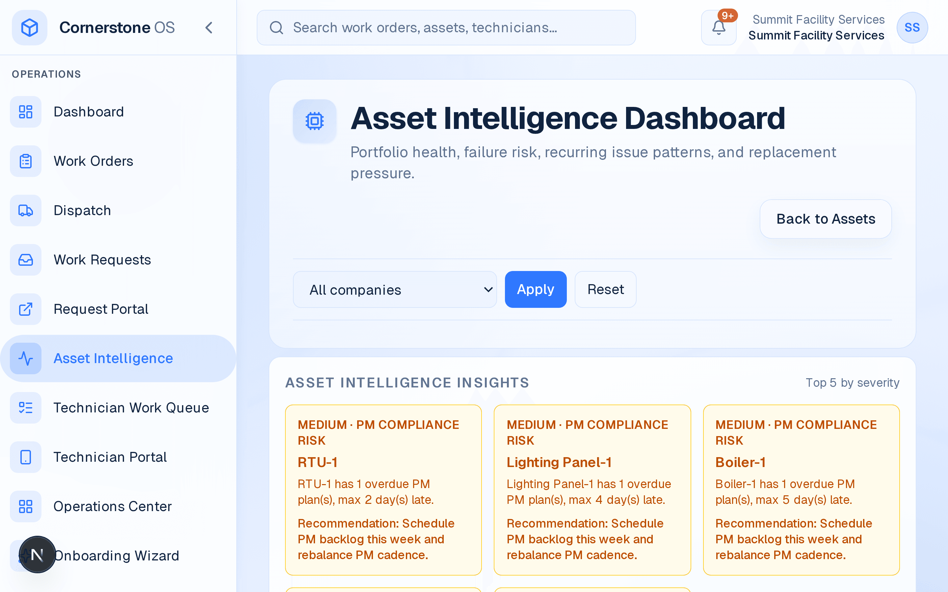This screenshot has width=948, height=592.
Task: Click the Technician Work Queue checklist icon
Action: pyautogui.click(x=26, y=407)
